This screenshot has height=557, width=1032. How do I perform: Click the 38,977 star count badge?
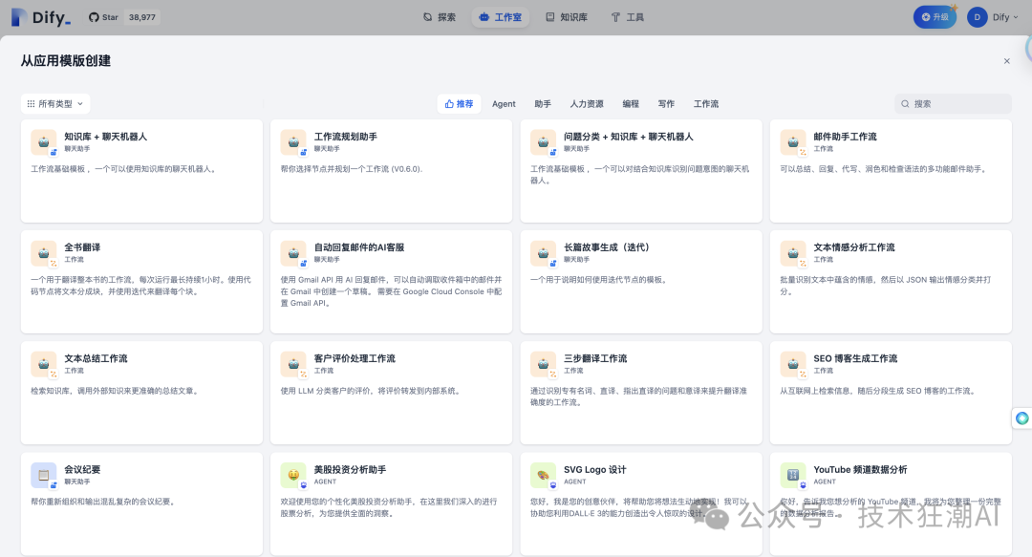click(x=142, y=17)
